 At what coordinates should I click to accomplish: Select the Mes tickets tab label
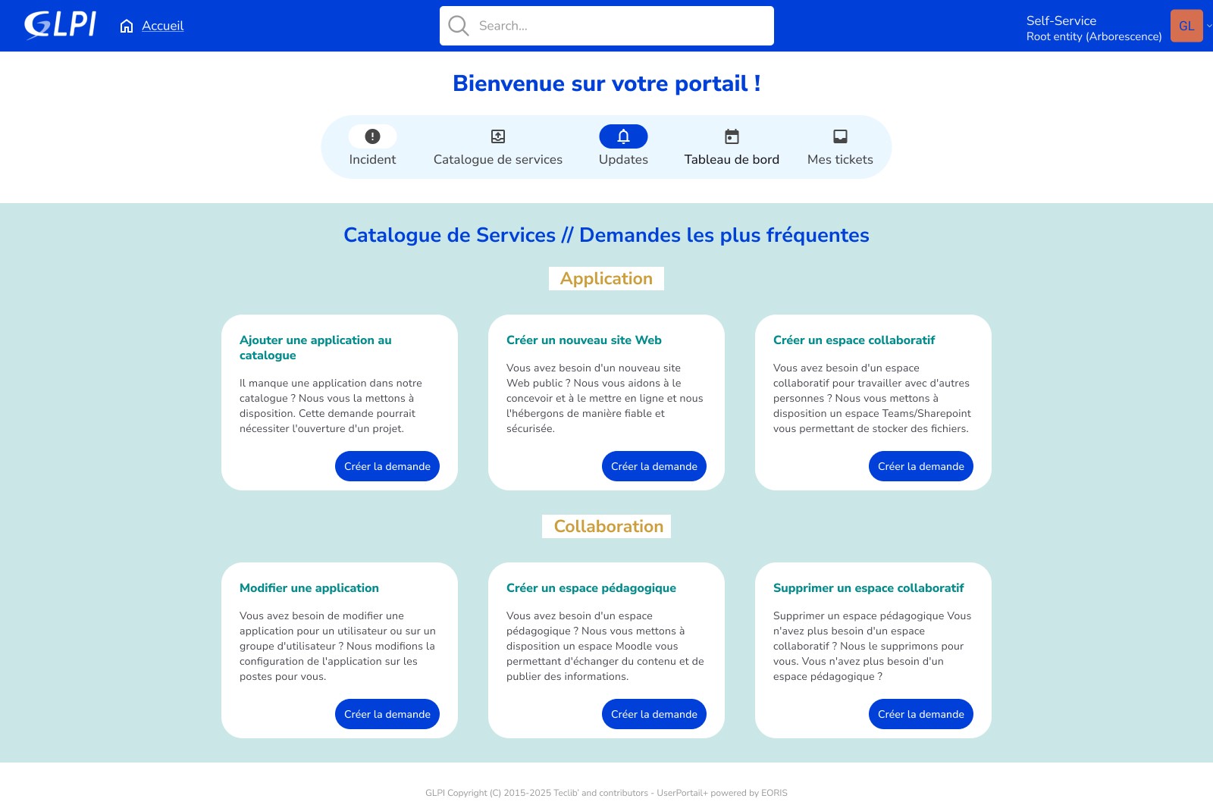[840, 159]
